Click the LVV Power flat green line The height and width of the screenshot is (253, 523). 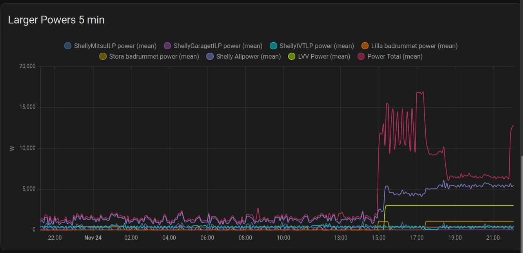(x=451, y=205)
